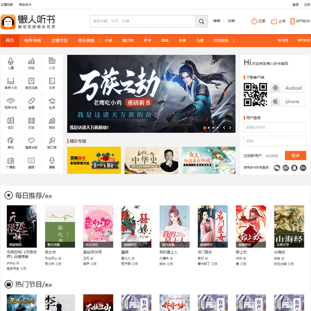This screenshot has height=311, width=311.
Task: Select the first carousel indicator dot
Action: click(x=205, y=127)
